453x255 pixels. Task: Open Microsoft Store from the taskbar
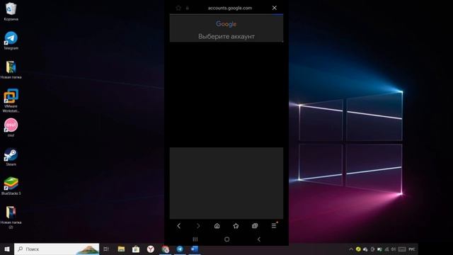(136, 249)
